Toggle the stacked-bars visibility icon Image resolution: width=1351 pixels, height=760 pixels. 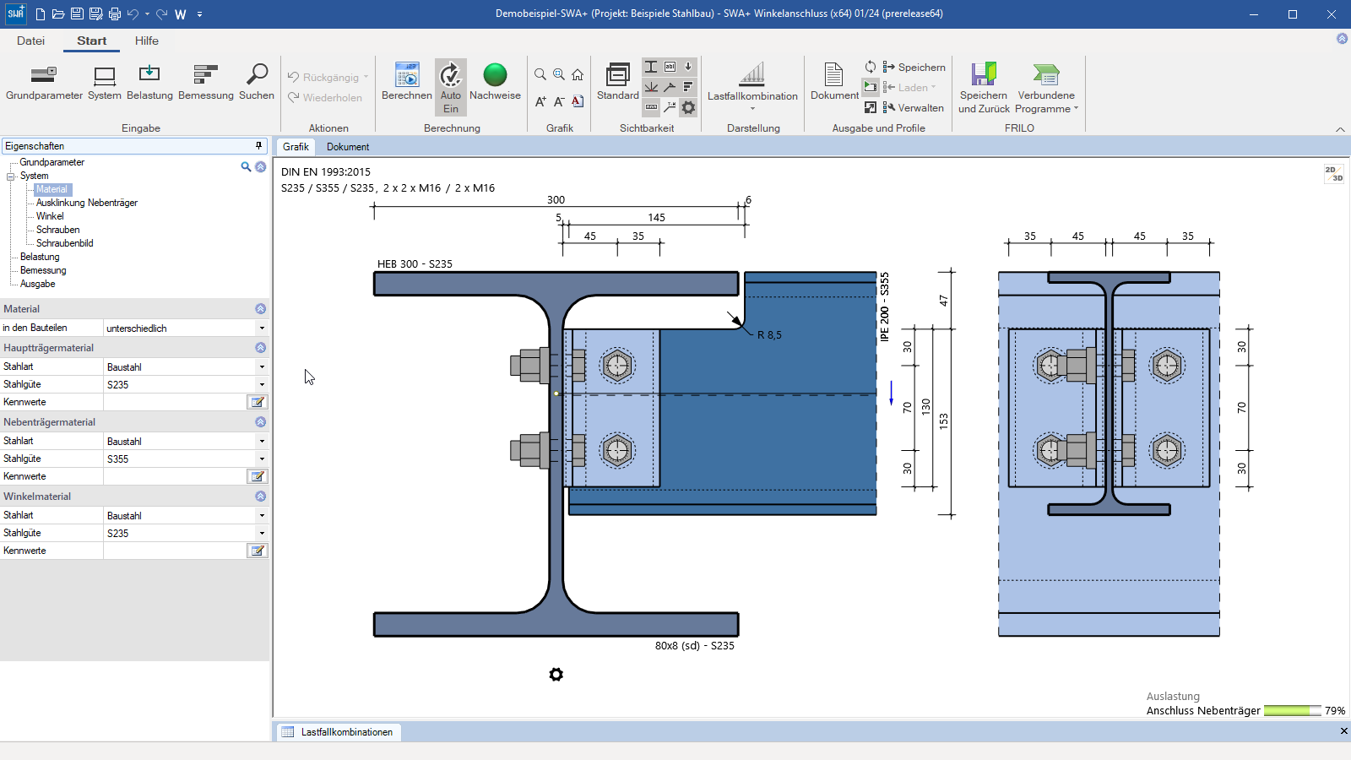pyautogui.click(x=688, y=87)
